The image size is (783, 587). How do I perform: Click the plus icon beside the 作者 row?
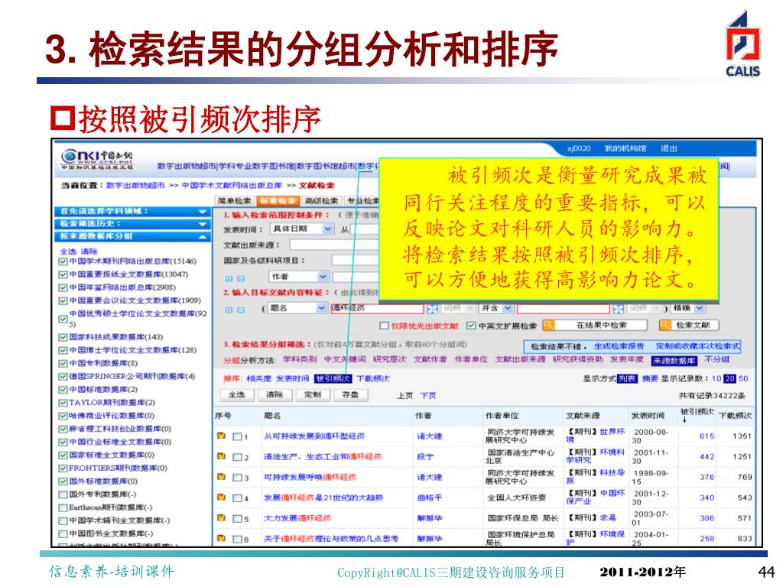point(229,278)
